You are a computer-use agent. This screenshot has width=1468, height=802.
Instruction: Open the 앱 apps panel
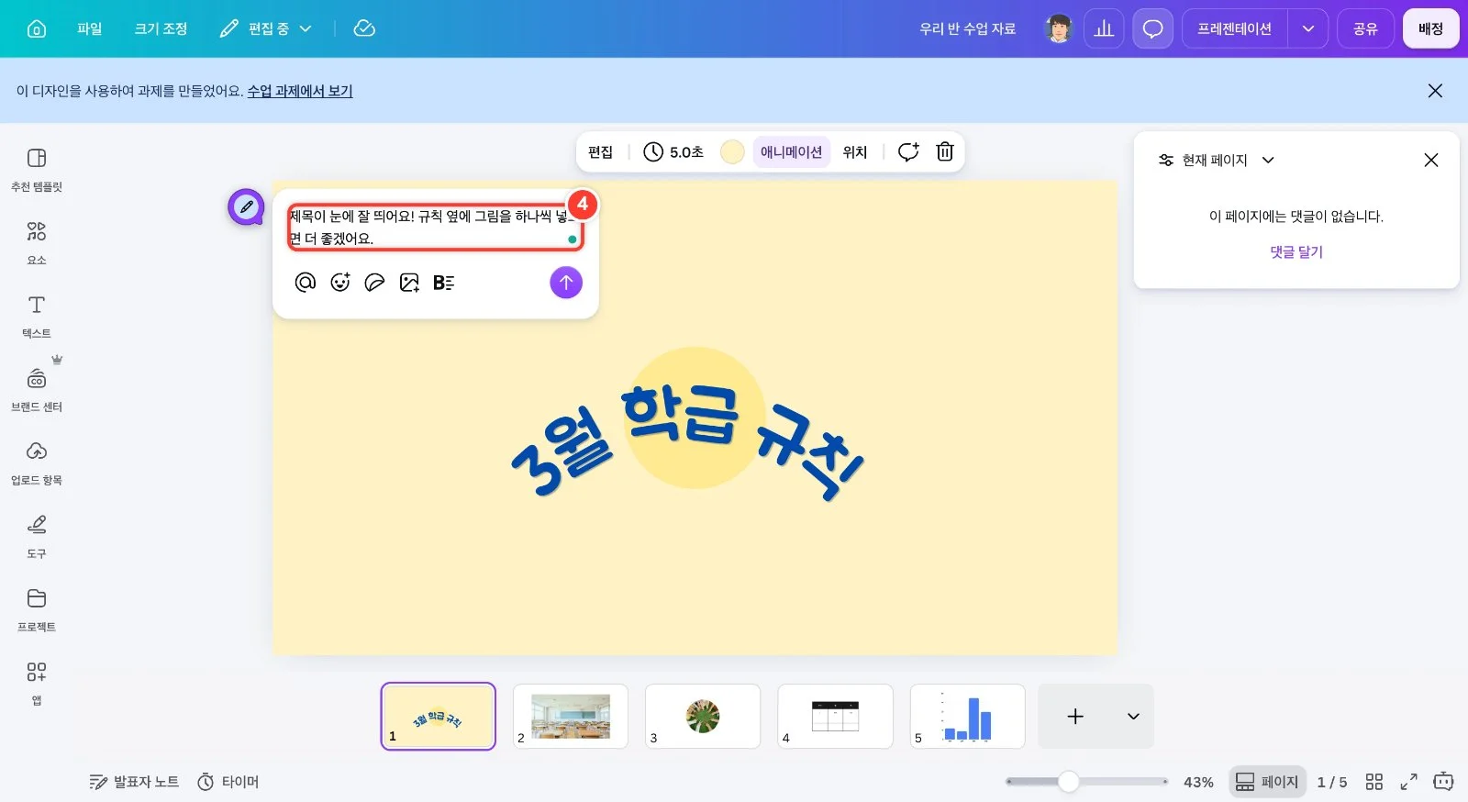pyautogui.click(x=37, y=684)
